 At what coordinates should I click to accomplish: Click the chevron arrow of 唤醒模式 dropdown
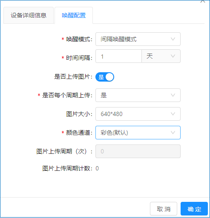pos(173,39)
